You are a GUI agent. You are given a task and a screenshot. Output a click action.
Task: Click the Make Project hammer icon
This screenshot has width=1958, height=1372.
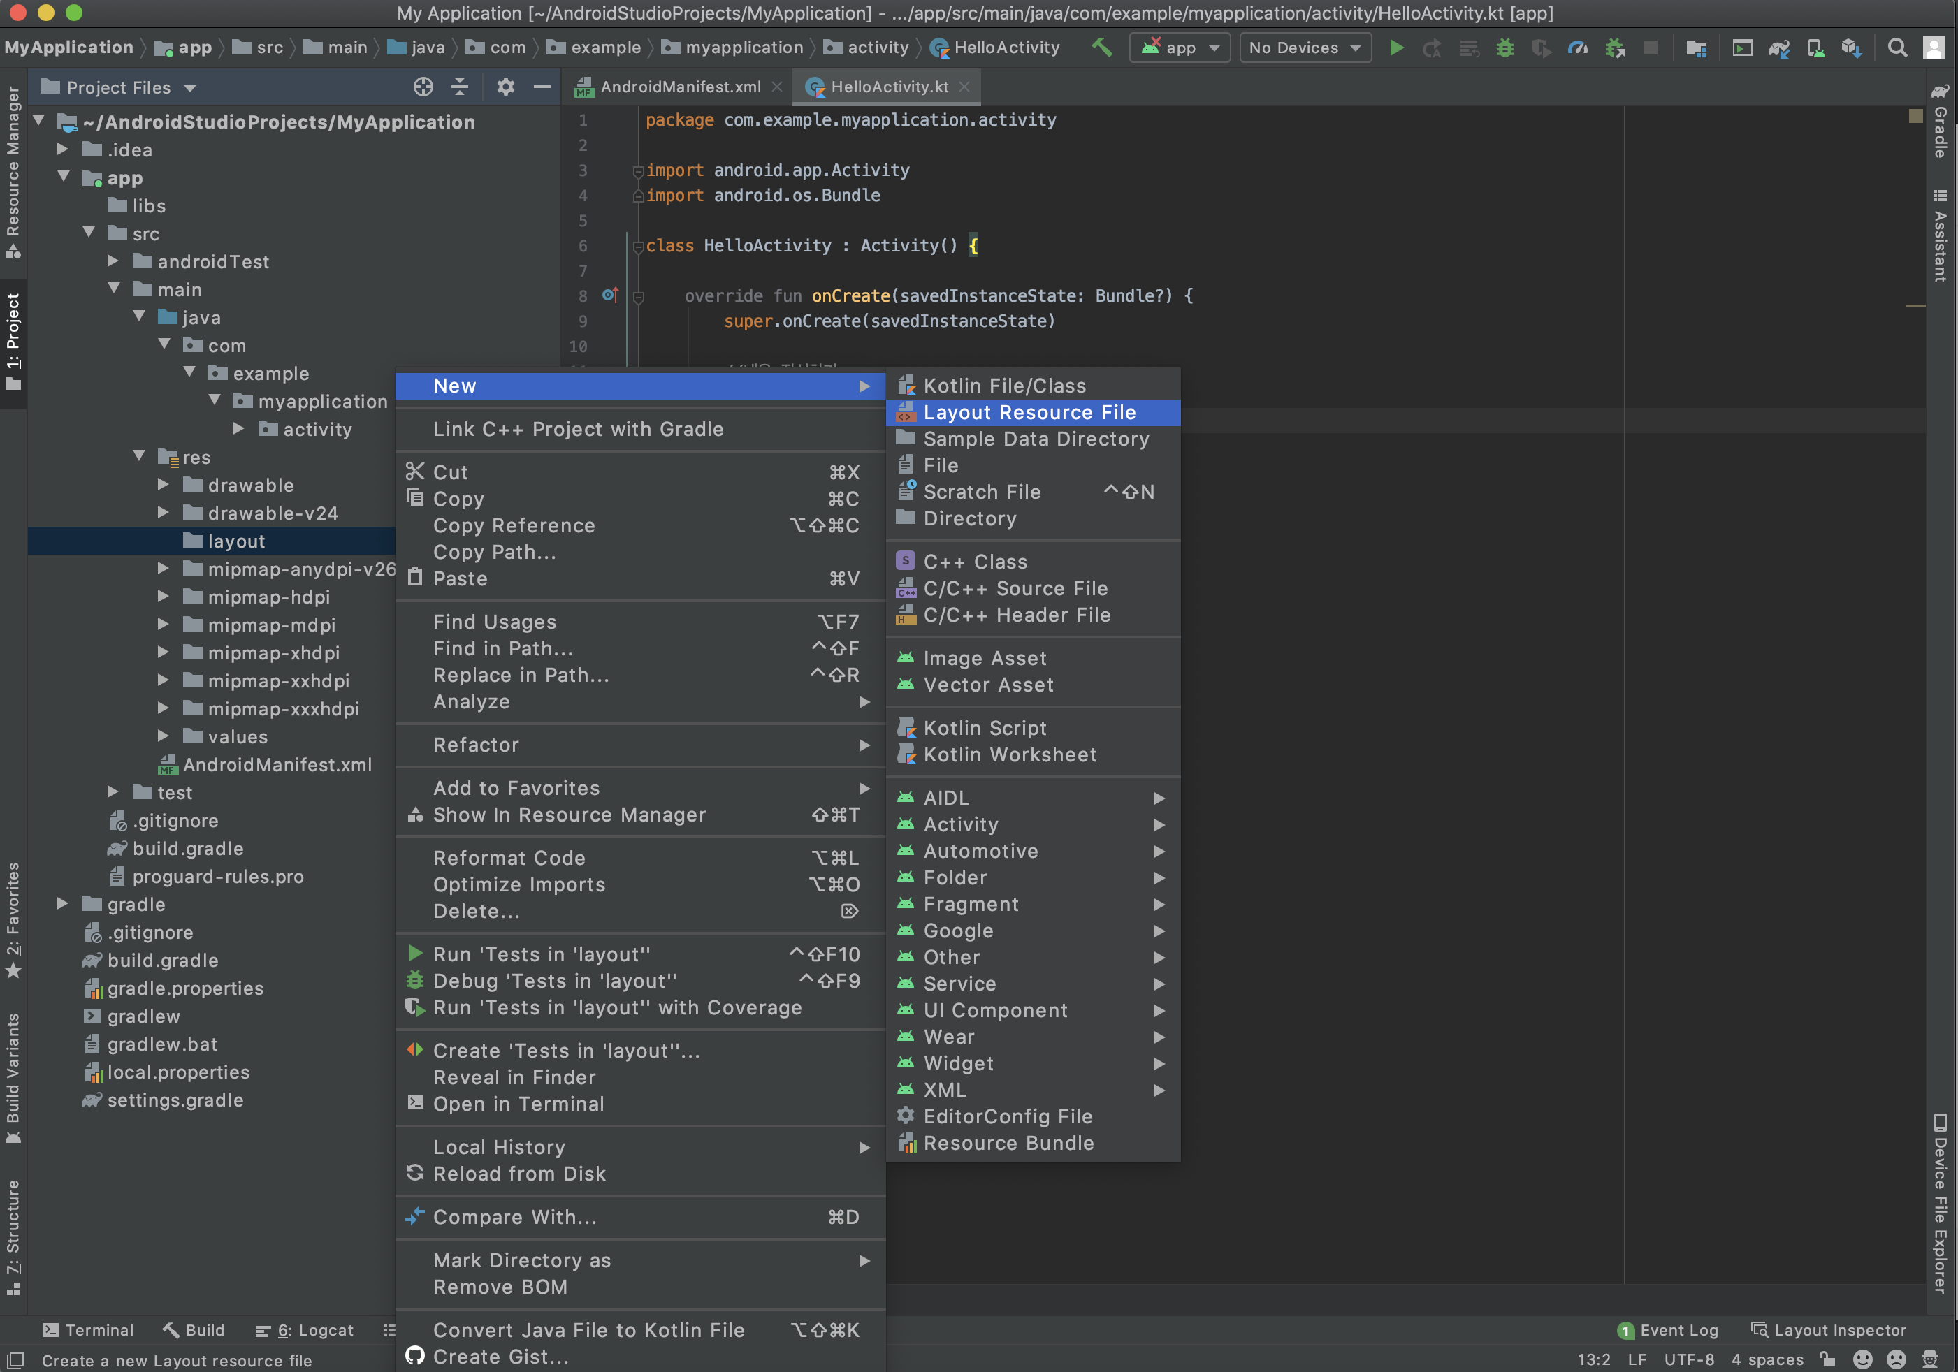[1101, 48]
